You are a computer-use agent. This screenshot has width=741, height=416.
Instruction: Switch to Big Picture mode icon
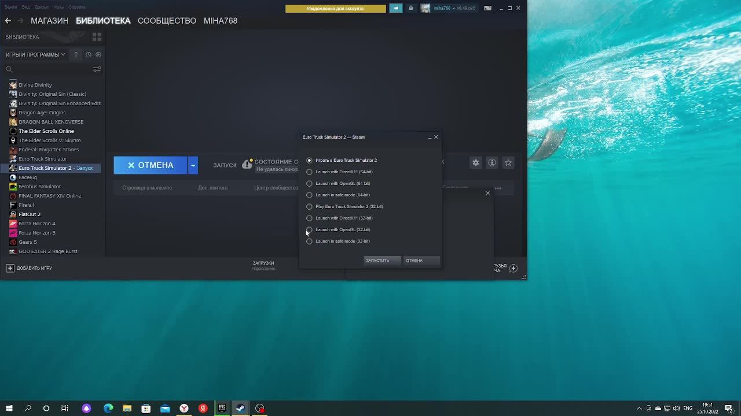(488, 8)
